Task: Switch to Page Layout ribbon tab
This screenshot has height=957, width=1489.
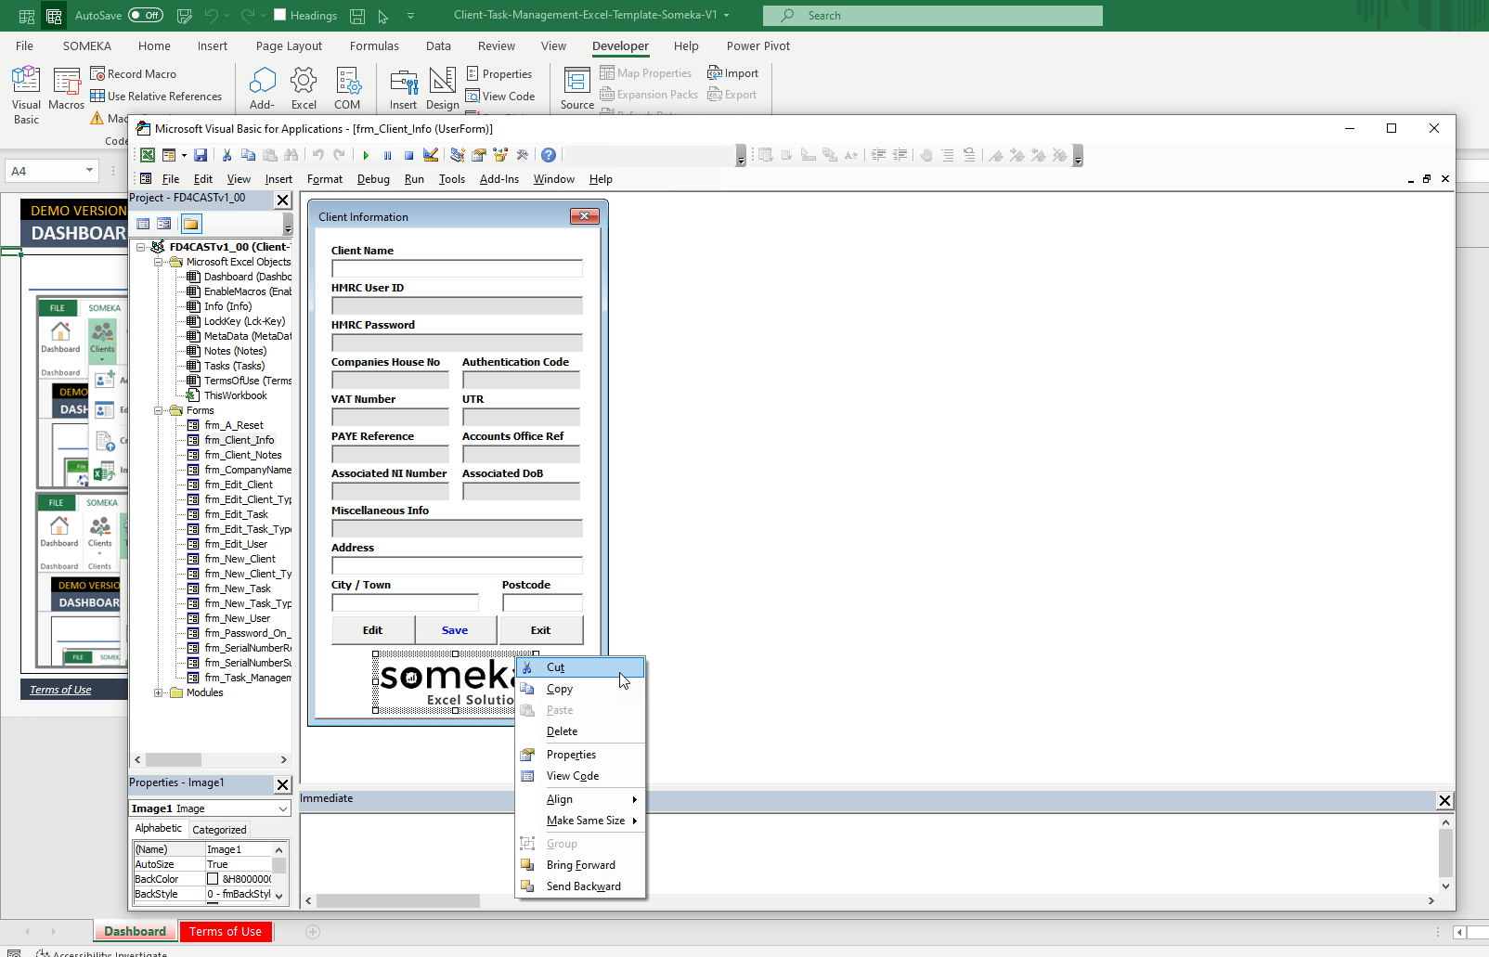Action: [x=289, y=45]
